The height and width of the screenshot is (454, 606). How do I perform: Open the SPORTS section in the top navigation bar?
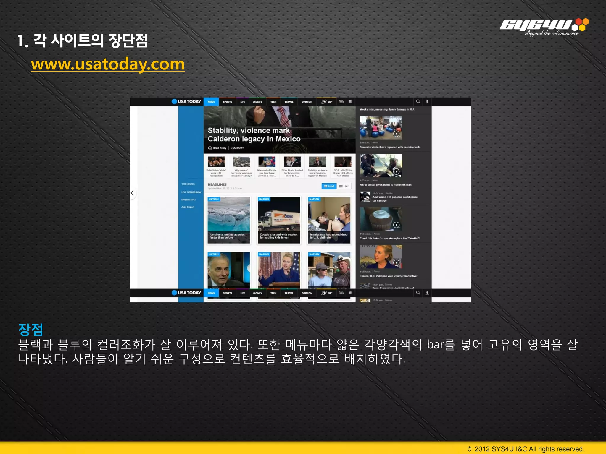(228, 102)
